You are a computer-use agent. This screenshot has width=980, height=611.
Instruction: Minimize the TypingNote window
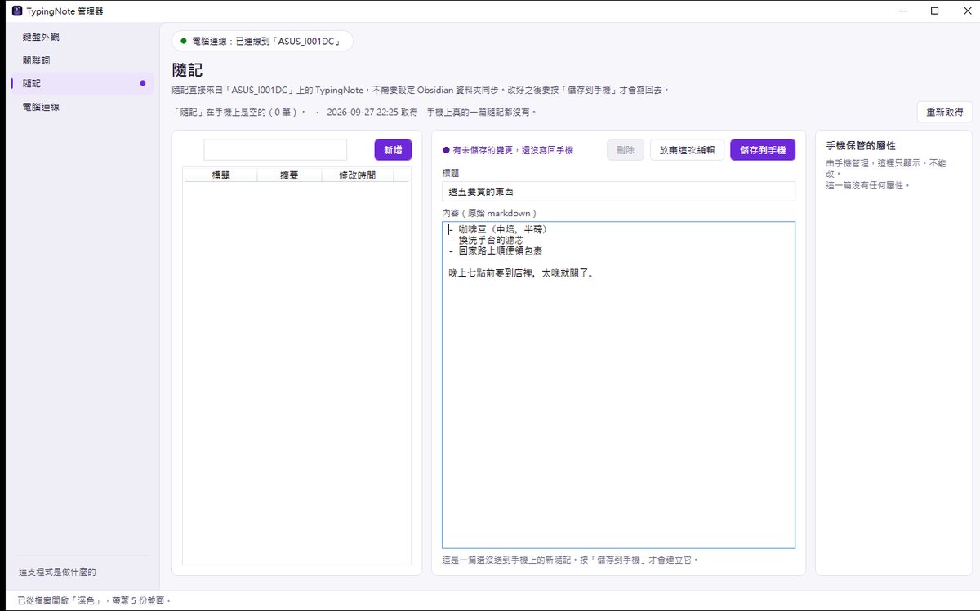pos(902,11)
